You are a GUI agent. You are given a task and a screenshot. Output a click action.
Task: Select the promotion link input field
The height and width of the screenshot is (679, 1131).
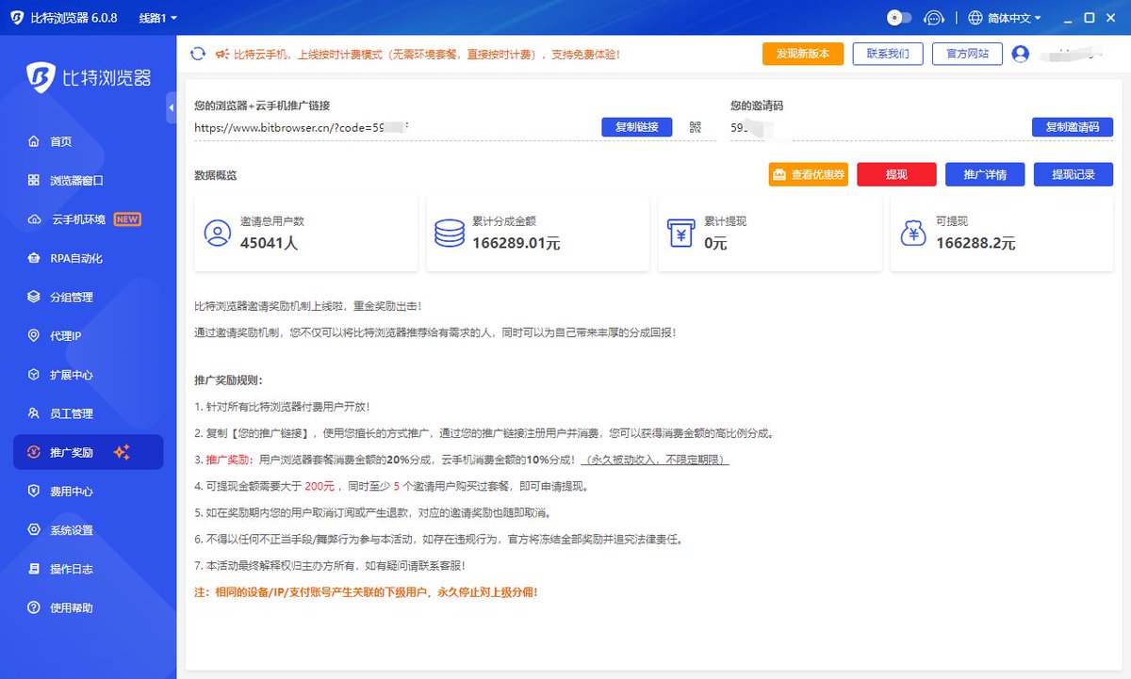pyautogui.click(x=377, y=127)
